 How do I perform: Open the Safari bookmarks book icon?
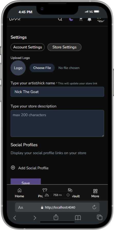coord(78,218)
